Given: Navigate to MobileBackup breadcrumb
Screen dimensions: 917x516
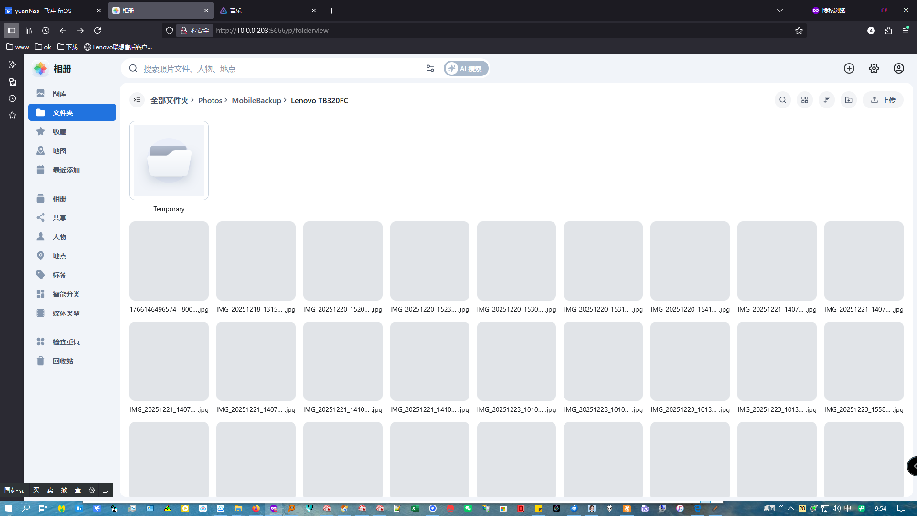Looking at the screenshot, I should [x=256, y=100].
